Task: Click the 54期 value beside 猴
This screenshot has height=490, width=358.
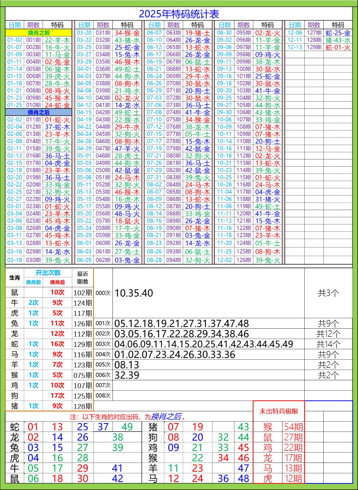Action: coord(293,427)
